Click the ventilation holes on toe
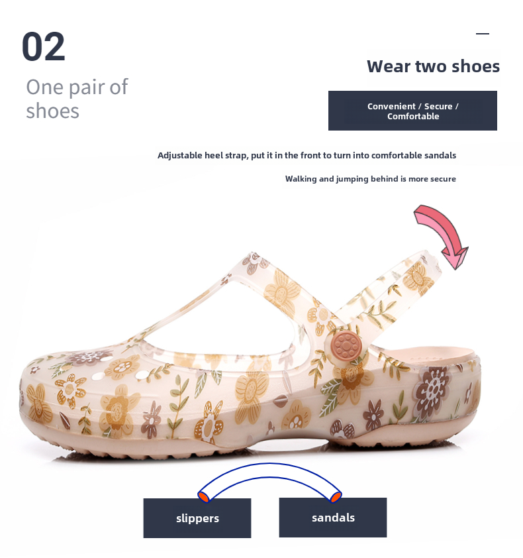 tap(120, 375)
